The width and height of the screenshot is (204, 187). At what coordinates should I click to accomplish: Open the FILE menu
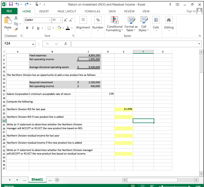(9, 11)
